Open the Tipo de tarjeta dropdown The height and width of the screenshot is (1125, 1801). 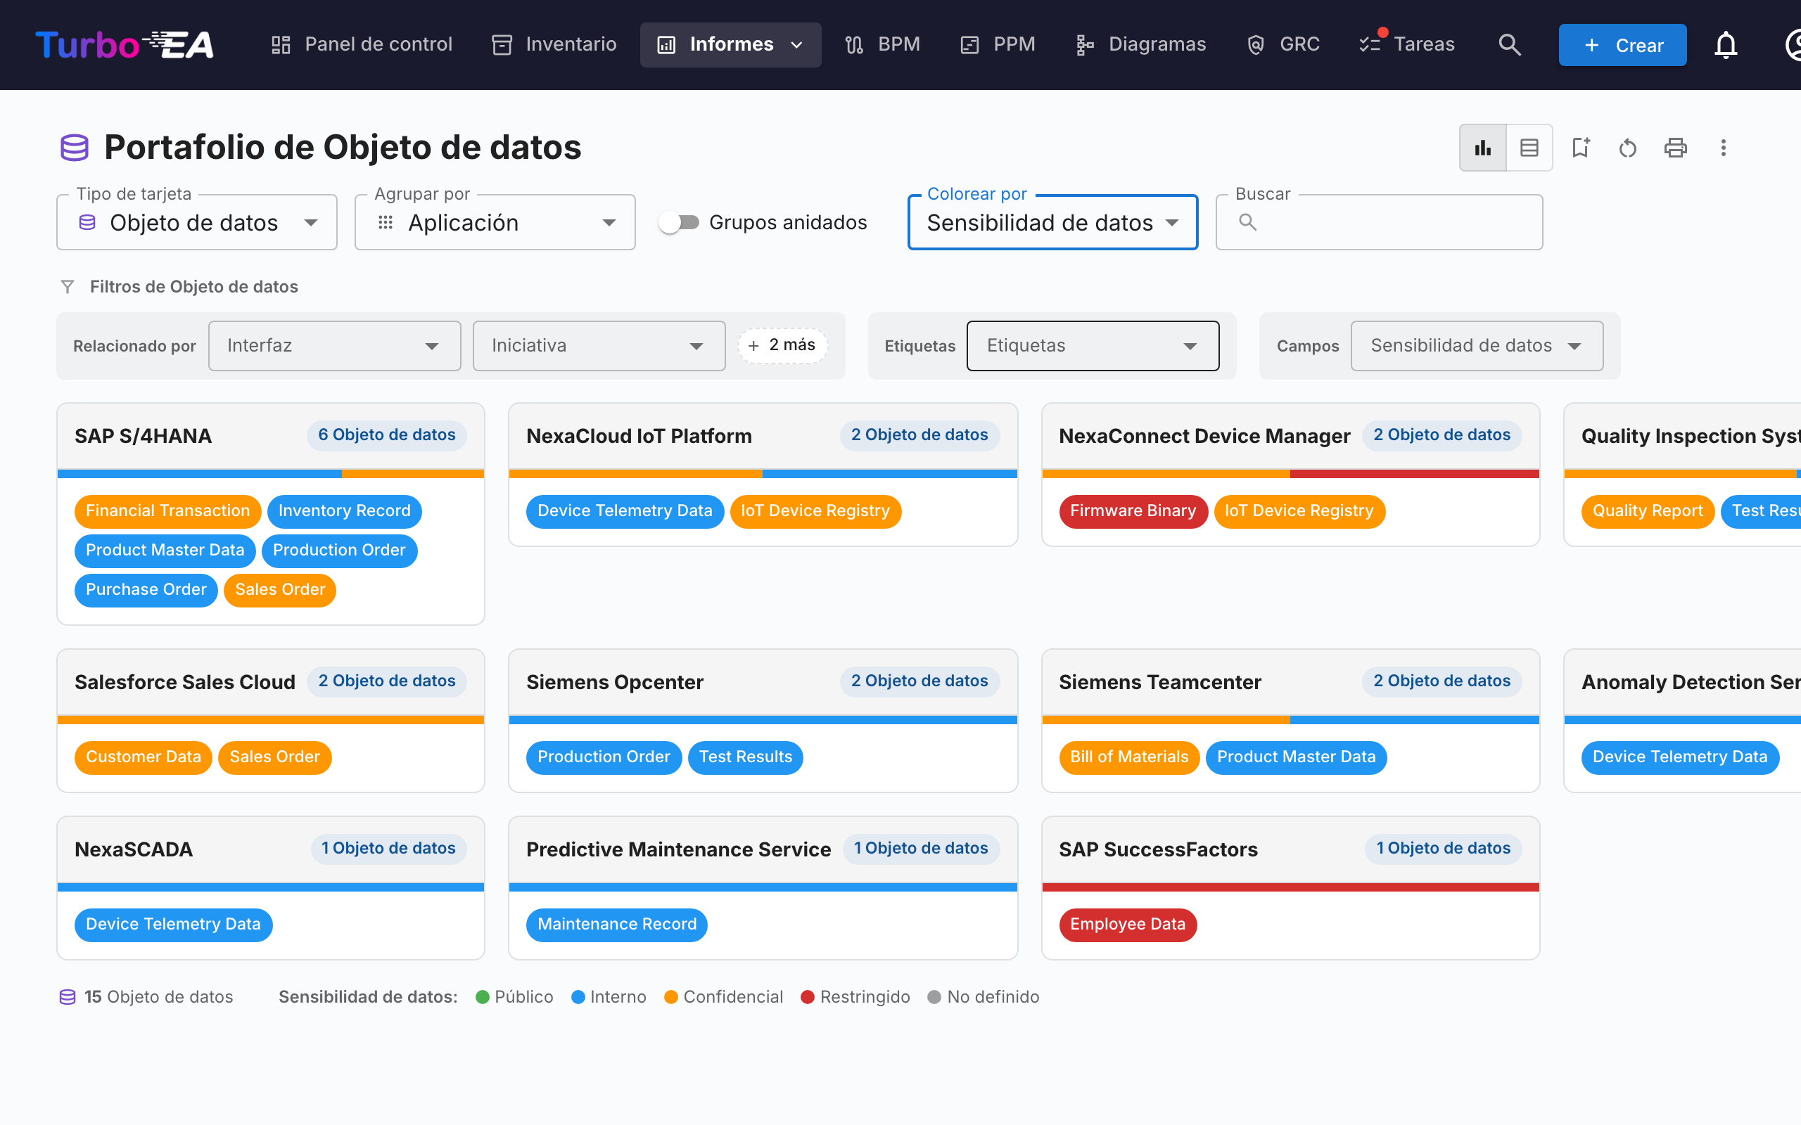coord(196,222)
